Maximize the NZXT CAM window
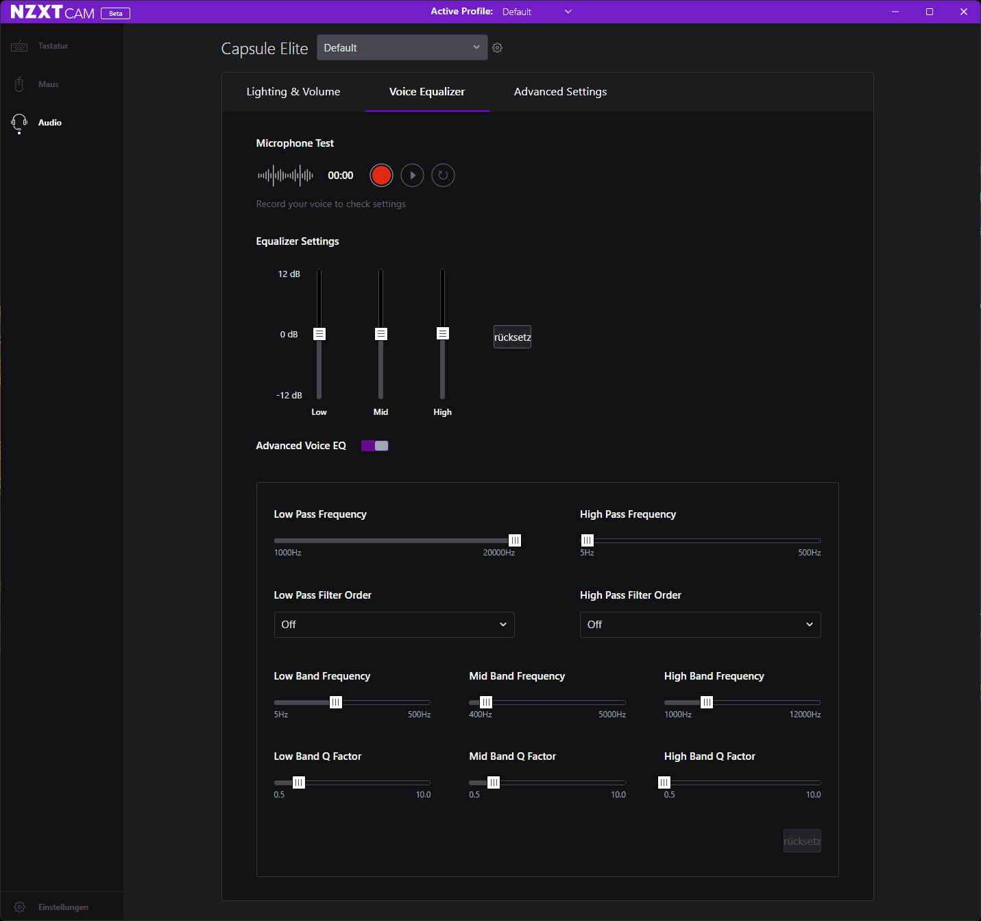 click(930, 12)
